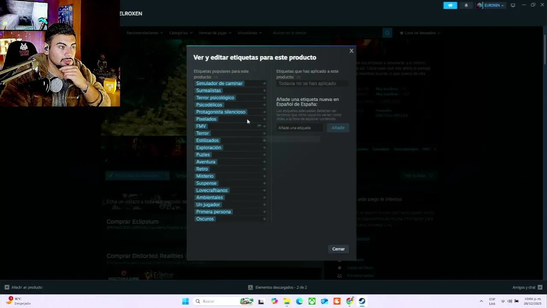
Task: Apply the Aventura tag via plus icon
Action: (x=265, y=162)
